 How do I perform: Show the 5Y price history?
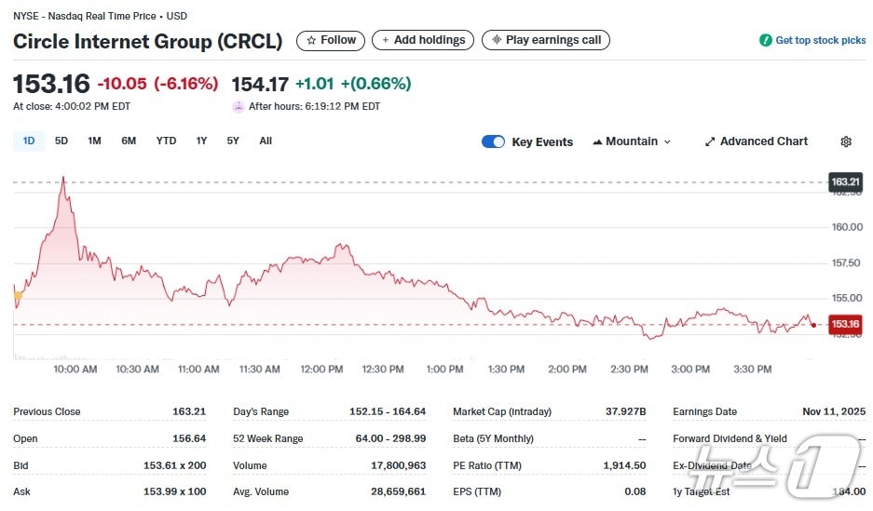click(233, 141)
